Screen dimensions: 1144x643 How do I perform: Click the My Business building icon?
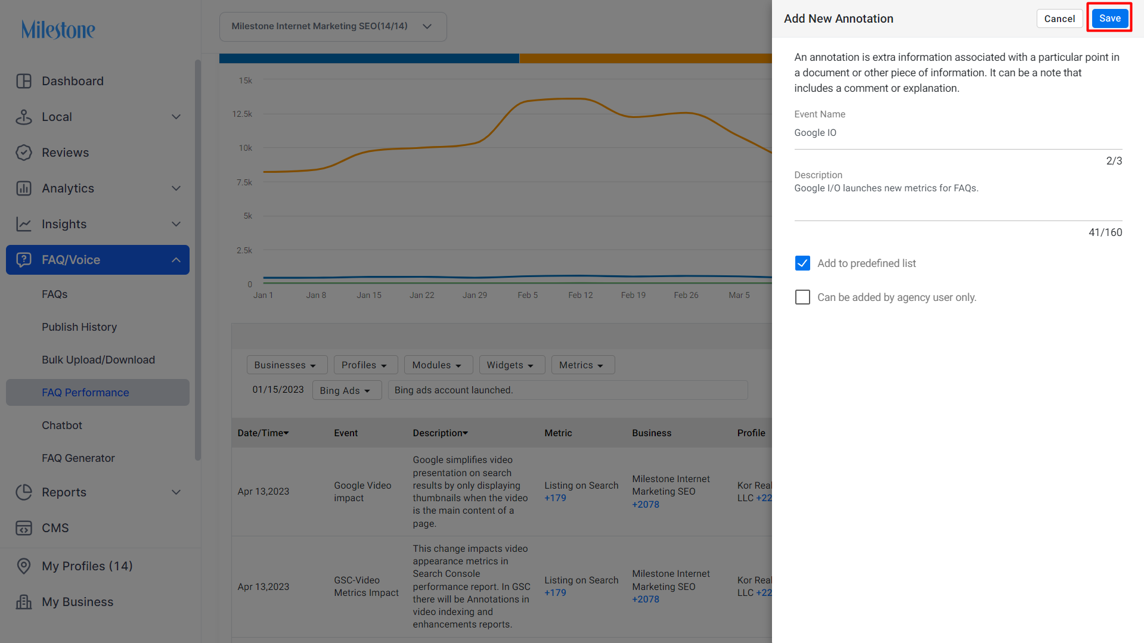(24, 602)
